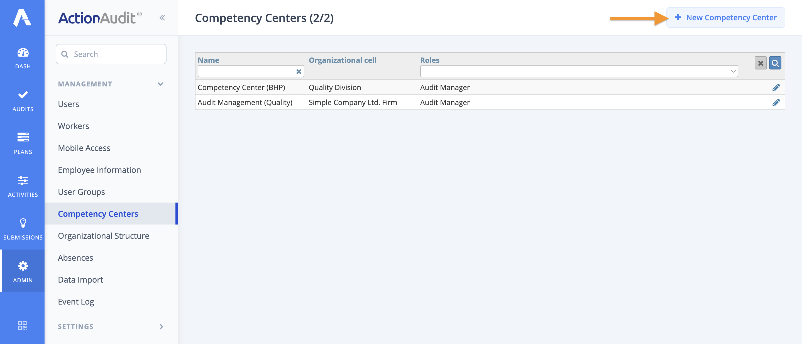Clear all filters with gray X button
The width and height of the screenshot is (802, 344).
tap(760, 63)
